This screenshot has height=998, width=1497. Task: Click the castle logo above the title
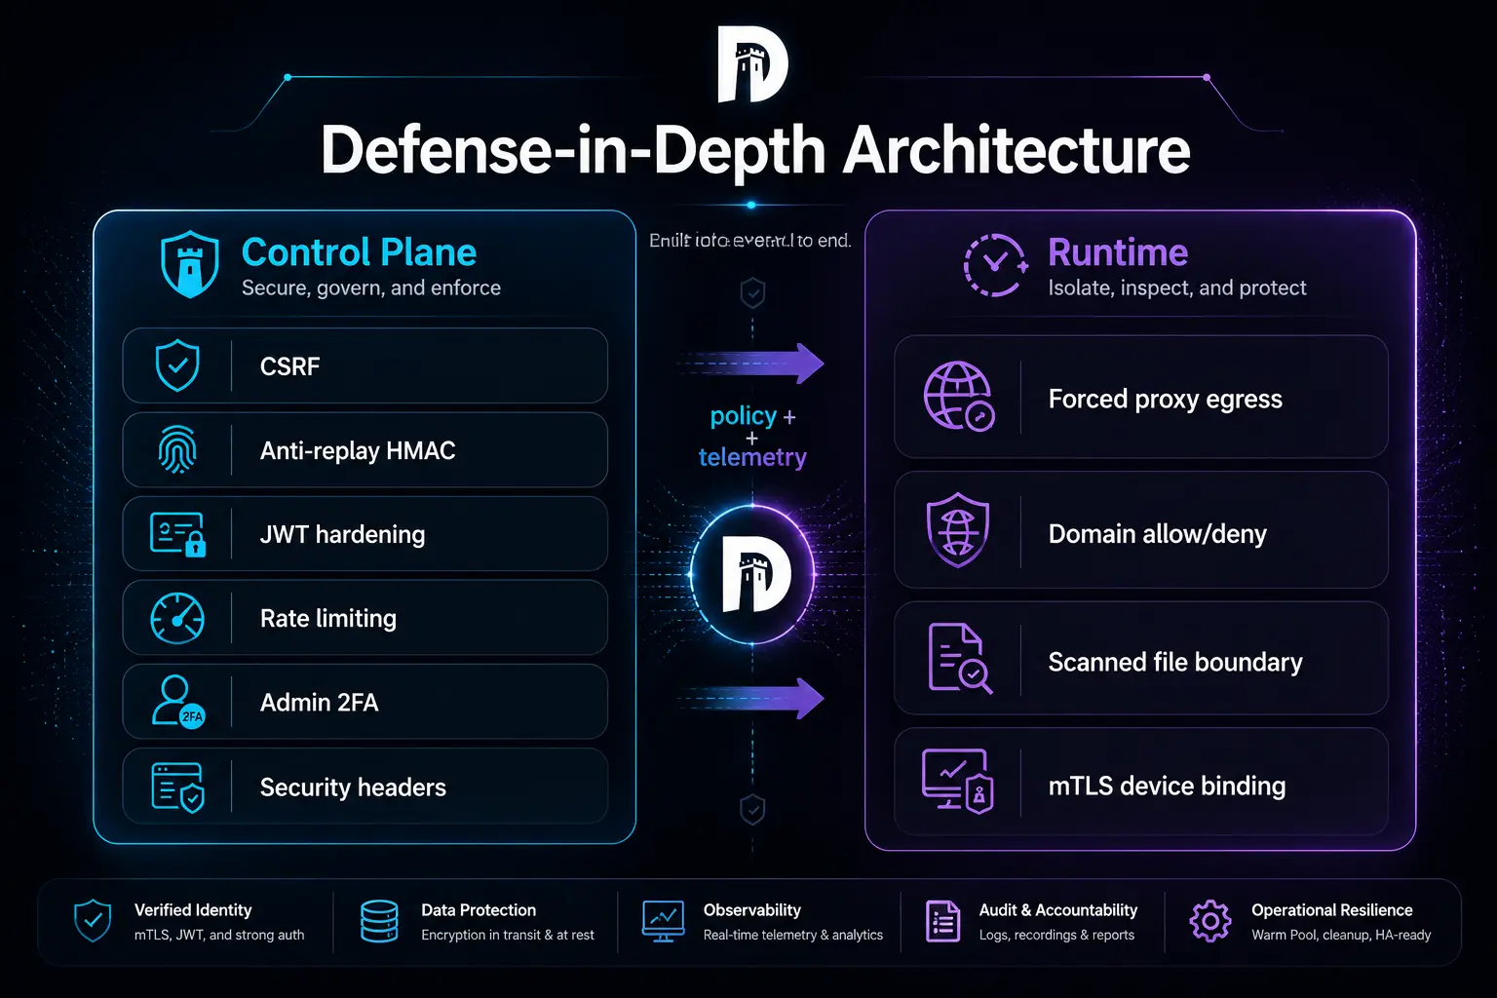(x=751, y=64)
